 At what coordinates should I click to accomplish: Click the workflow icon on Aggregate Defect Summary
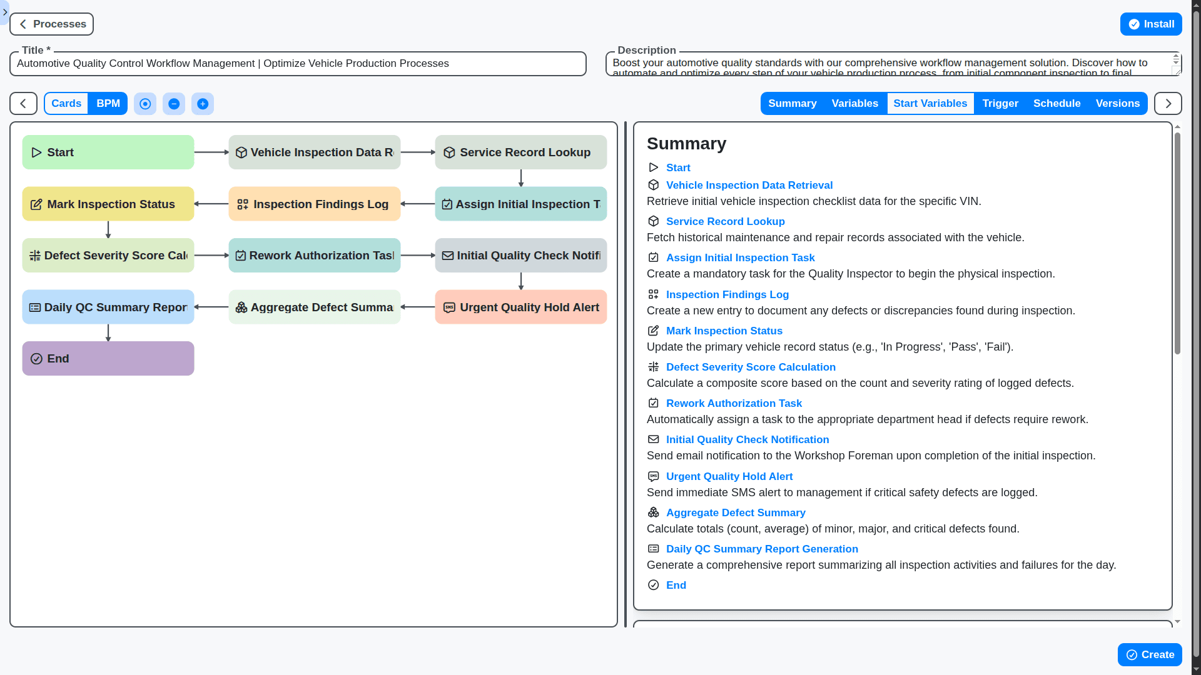pyautogui.click(x=241, y=307)
